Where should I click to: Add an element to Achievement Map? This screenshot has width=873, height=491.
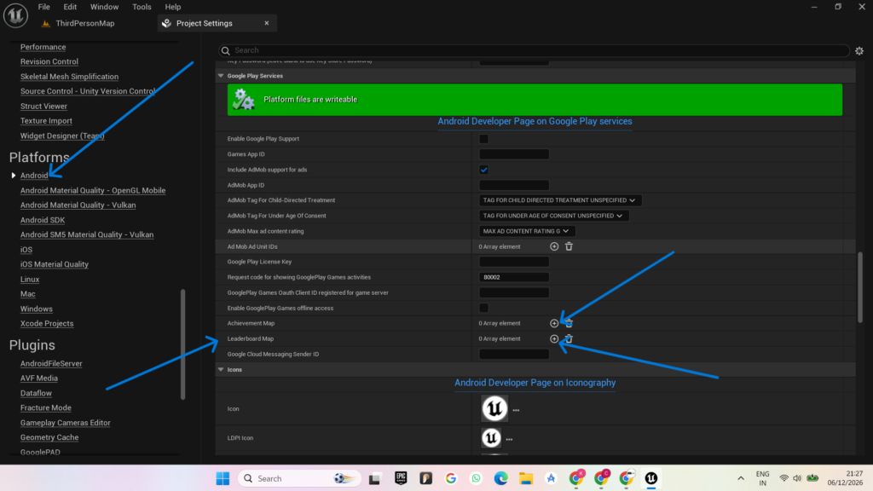click(554, 323)
